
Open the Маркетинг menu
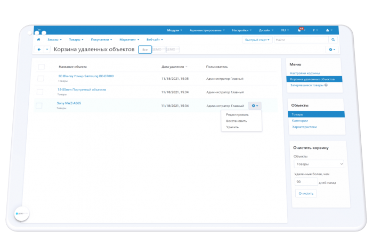click(129, 40)
